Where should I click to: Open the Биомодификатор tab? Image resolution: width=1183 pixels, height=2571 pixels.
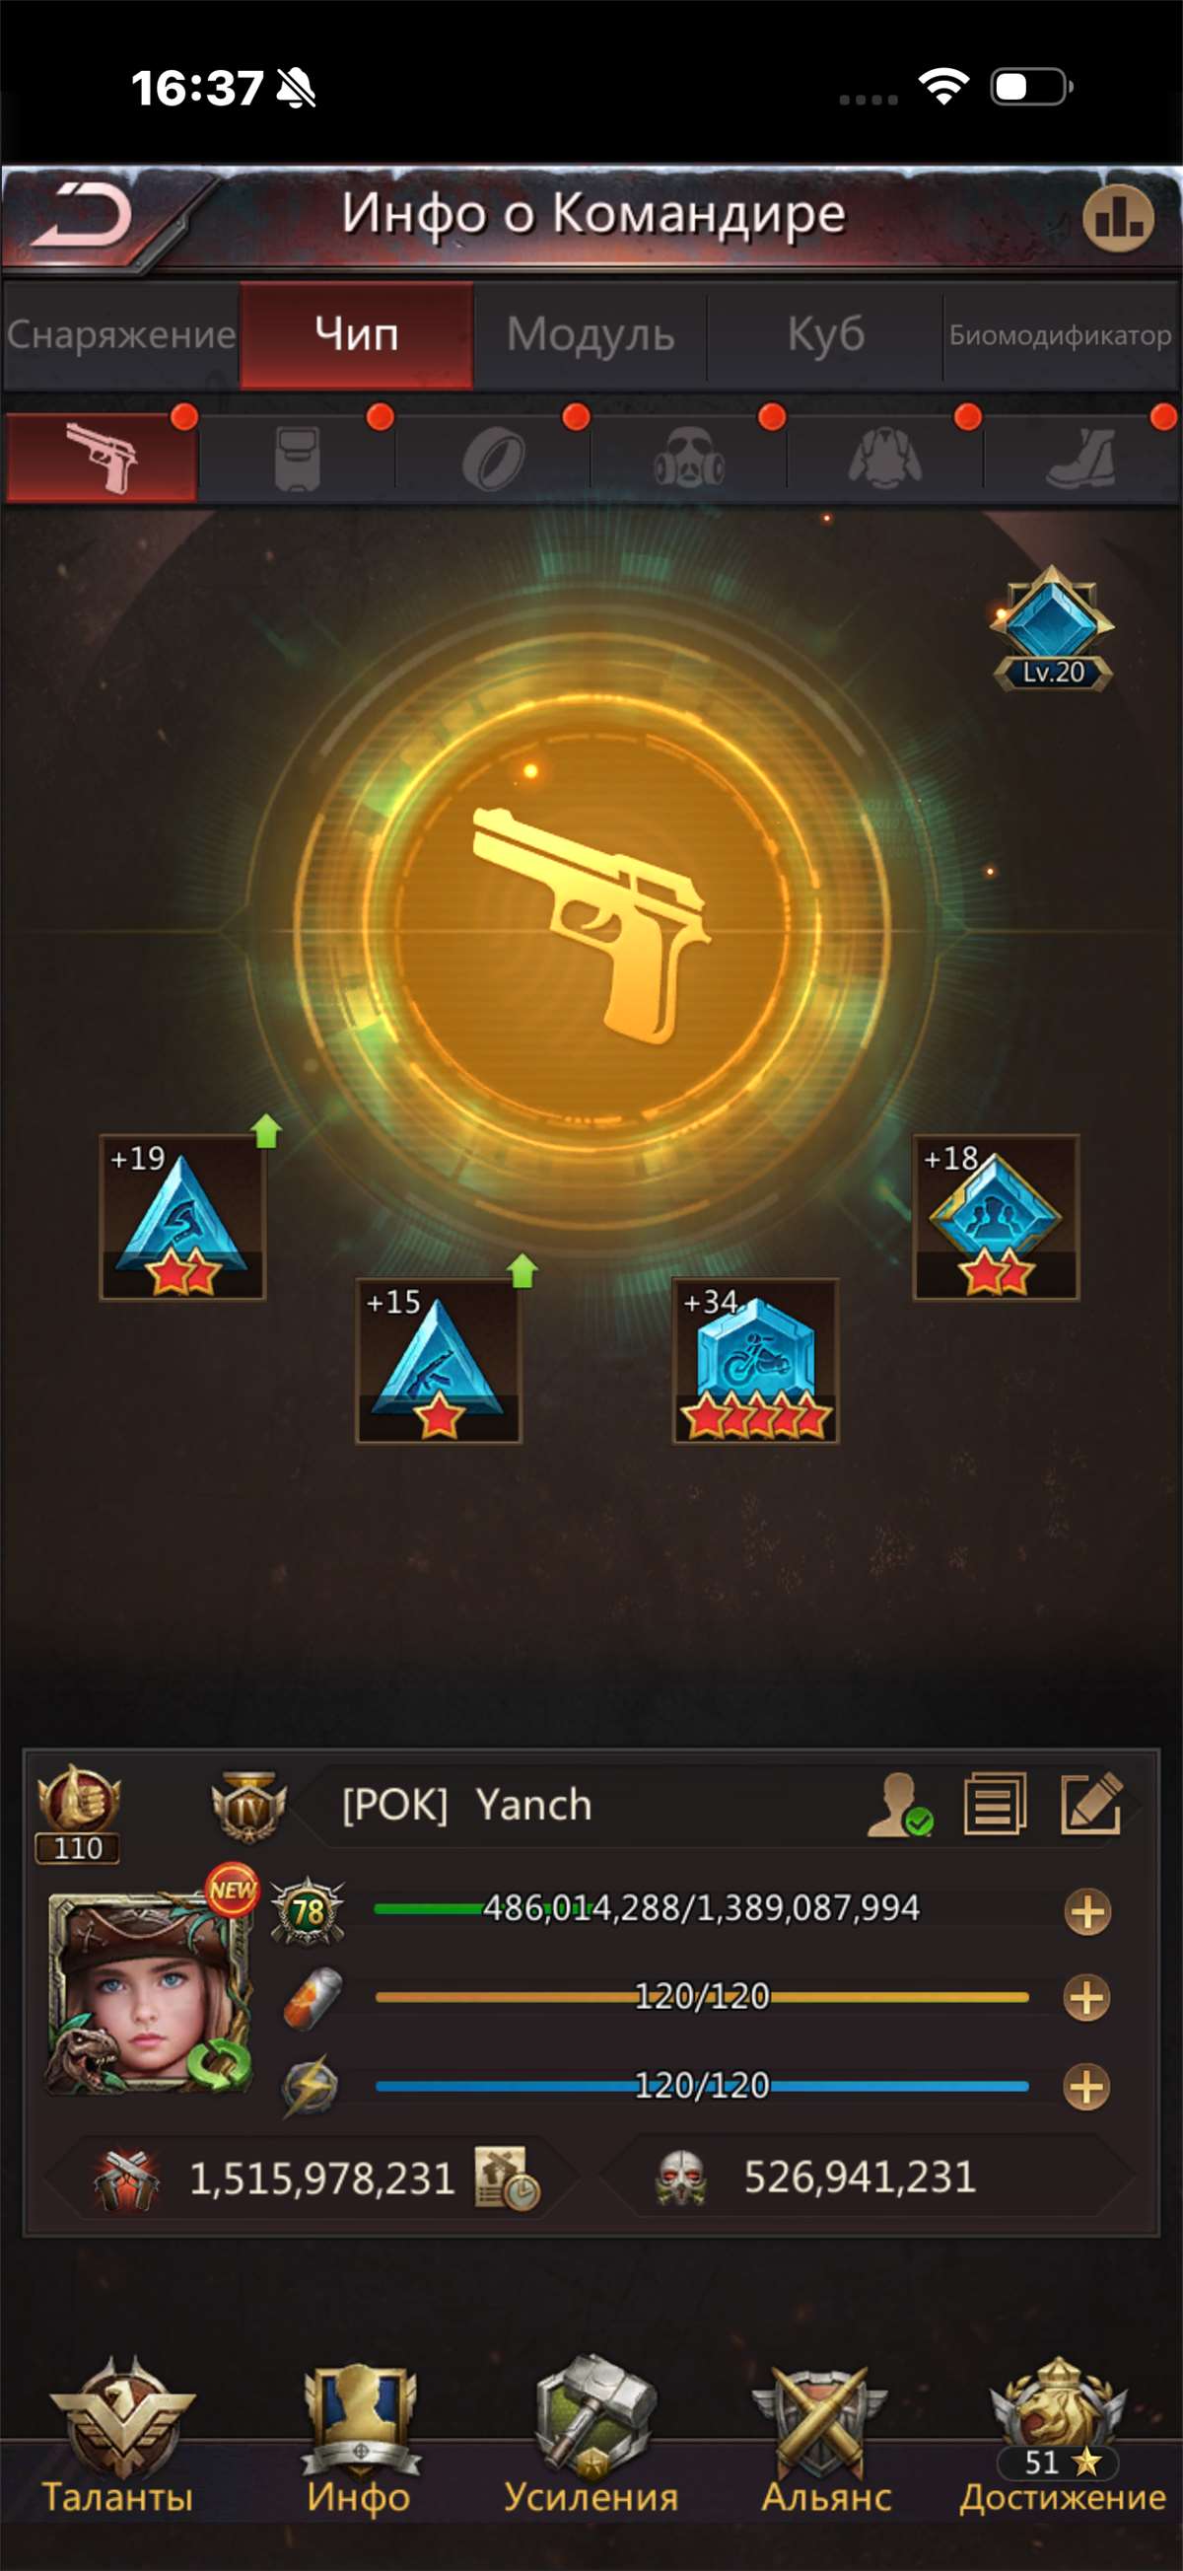click(x=1061, y=334)
